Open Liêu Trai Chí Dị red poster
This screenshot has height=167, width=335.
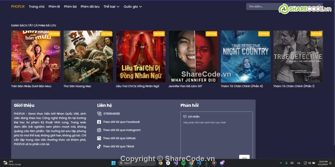pyautogui.click(x=141, y=57)
